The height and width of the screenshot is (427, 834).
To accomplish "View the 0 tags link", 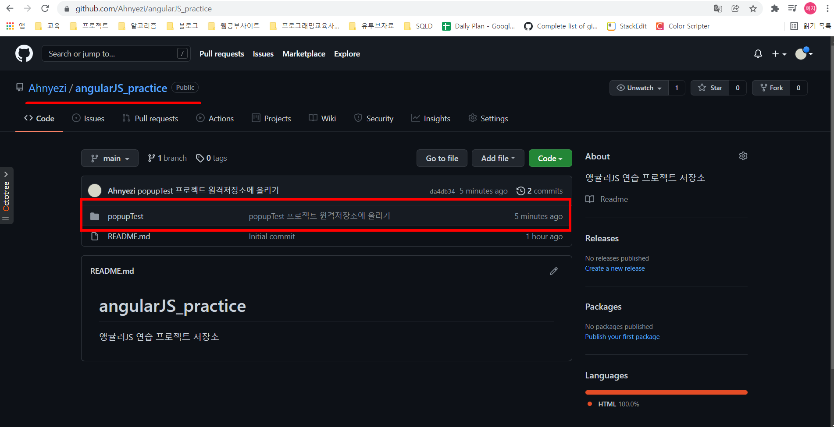I will click(x=211, y=158).
